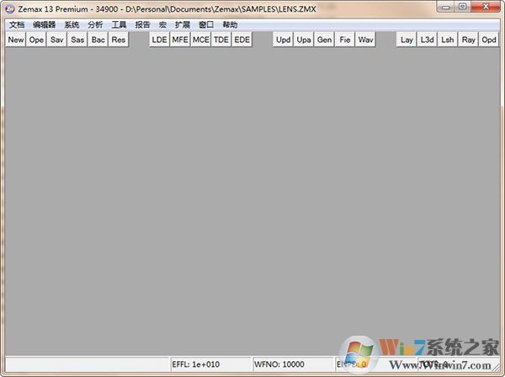This screenshot has height=377, width=505.
Task: Open the TDE tolerance data editor
Action: pyautogui.click(x=221, y=40)
